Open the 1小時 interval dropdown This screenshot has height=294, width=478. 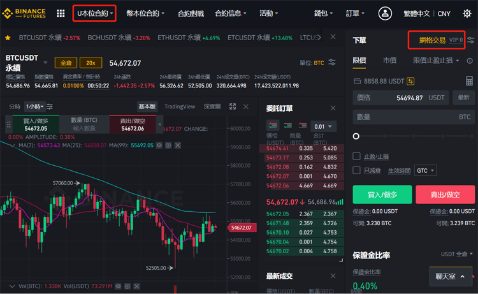pos(35,107)
